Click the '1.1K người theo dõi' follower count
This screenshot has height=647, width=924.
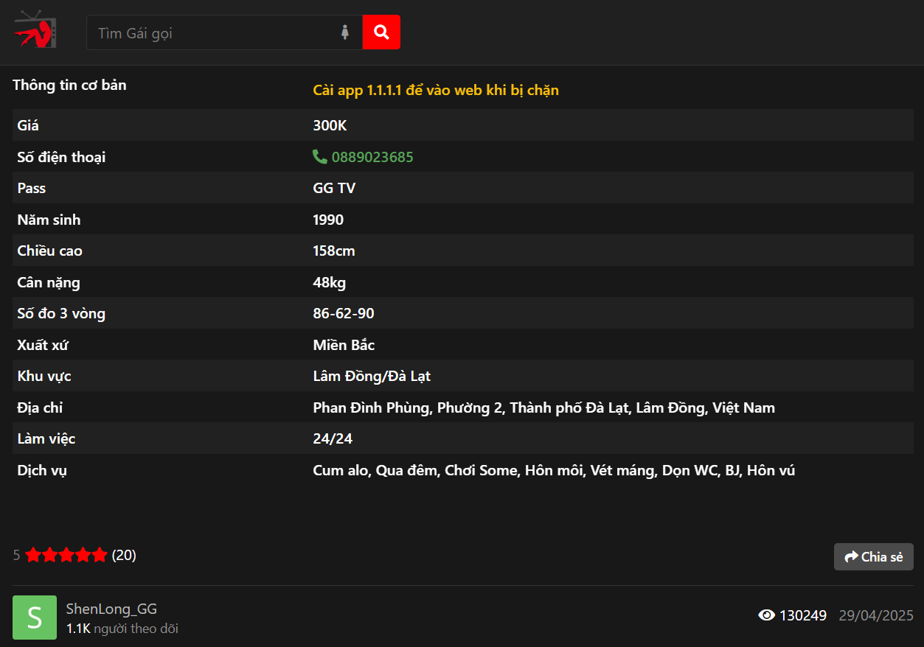122,629
